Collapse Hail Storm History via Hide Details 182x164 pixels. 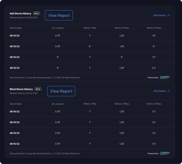pos(161,15)
